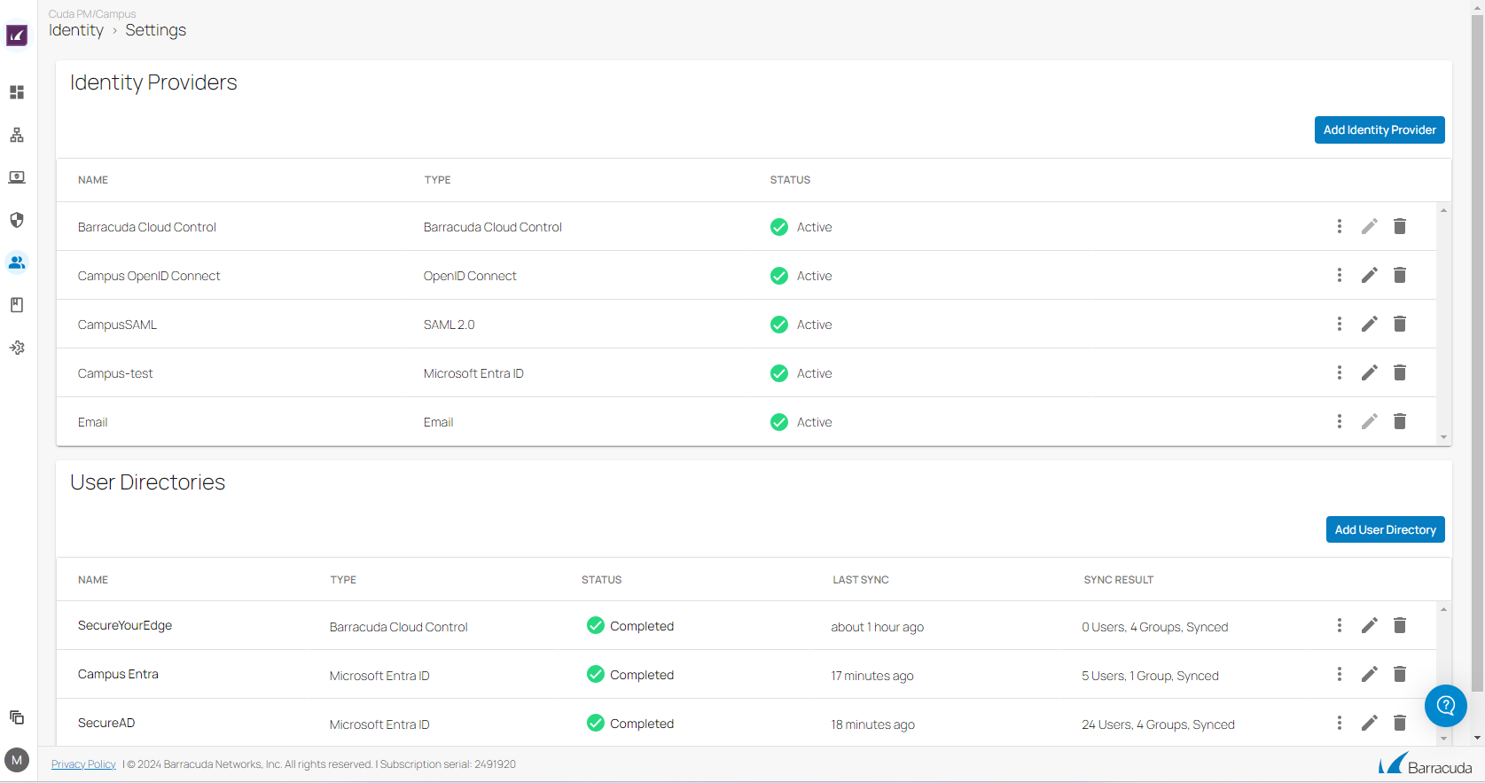Screen dimensions: 1485x783
Task: Click 'about 1 hour ago' sync time
Action: [878, 627]
